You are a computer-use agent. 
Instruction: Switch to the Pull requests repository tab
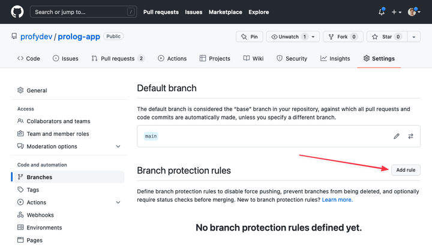click(x=118, y=58)
